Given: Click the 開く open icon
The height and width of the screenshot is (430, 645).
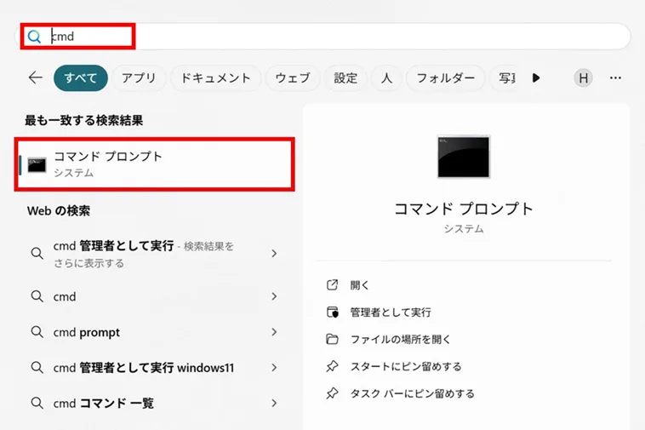Looking at the screenshot, I should (x=333, y=285).
